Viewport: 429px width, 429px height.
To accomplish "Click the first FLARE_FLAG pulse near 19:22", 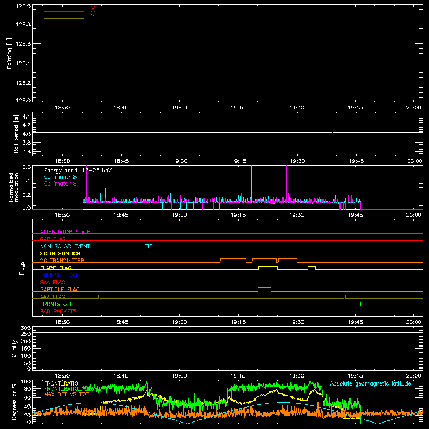I will pos(268,268).
